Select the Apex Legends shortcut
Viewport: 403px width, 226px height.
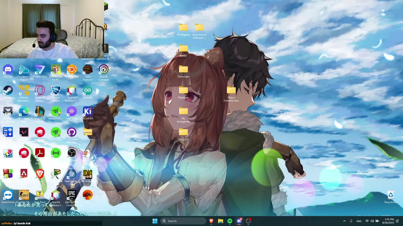[x=24, y=174]
